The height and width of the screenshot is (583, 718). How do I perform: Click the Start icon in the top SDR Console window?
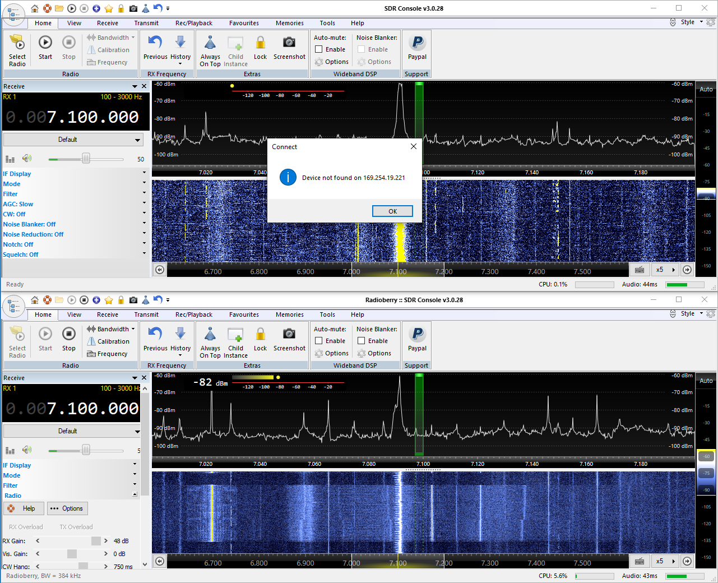pyautogui.click(x=45, y=43)
